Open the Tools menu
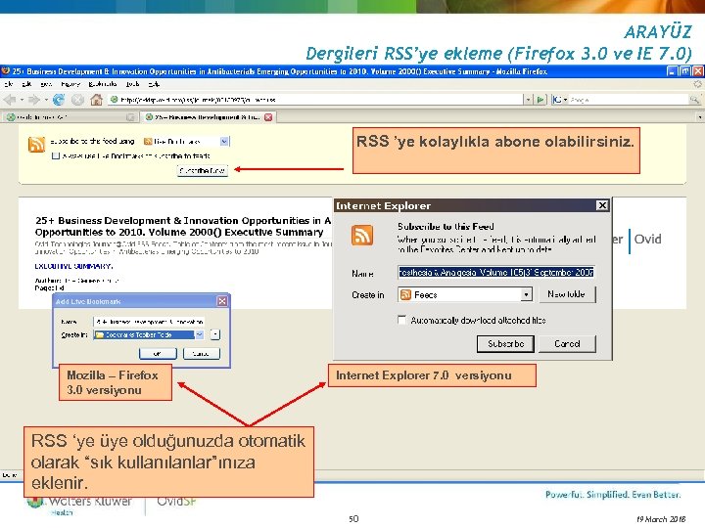This screenshot has height=528, width=705. (132, 84)
